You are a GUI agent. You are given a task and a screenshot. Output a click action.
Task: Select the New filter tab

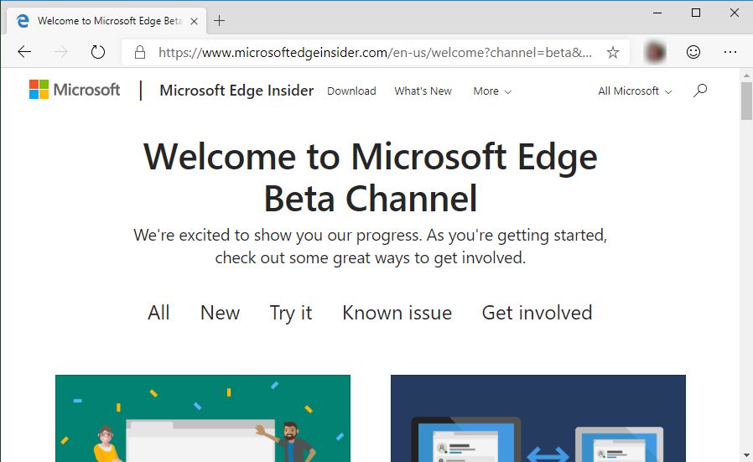(x=220, y=313)
